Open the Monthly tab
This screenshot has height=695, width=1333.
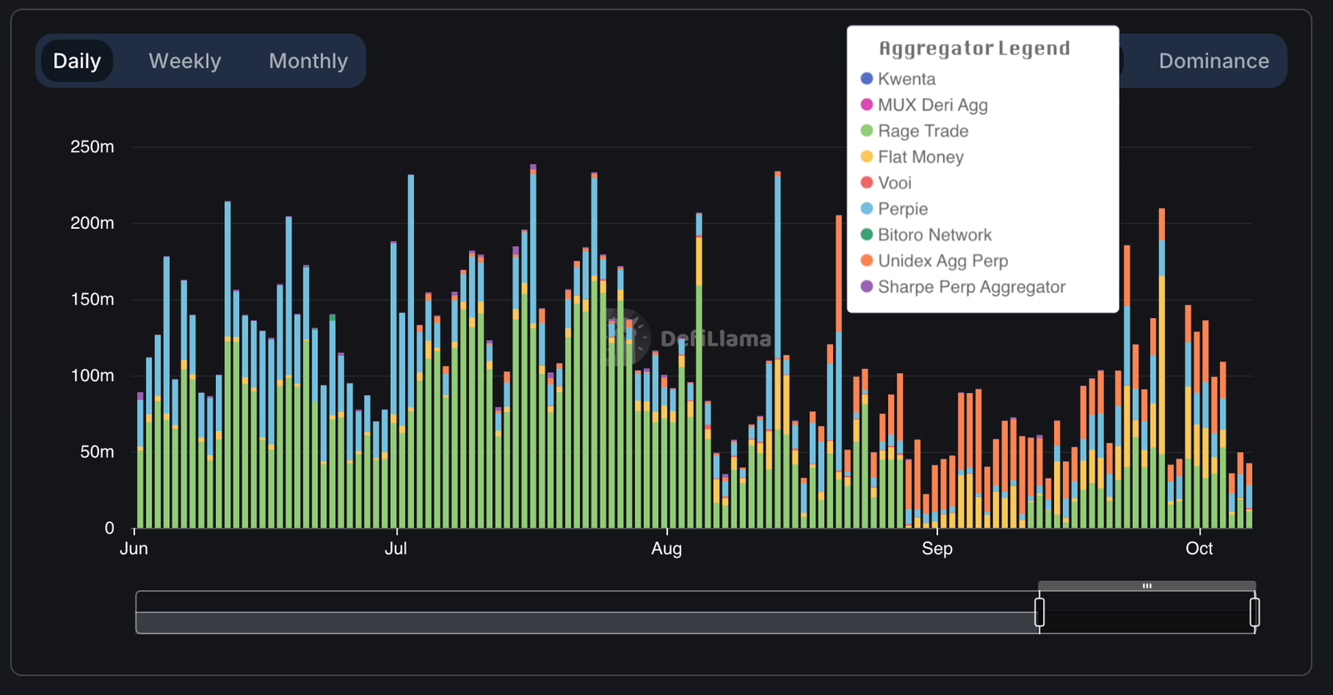tap(308, 61)
